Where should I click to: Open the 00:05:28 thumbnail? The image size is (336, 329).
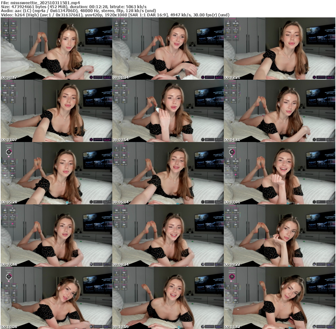pos(56,173)
